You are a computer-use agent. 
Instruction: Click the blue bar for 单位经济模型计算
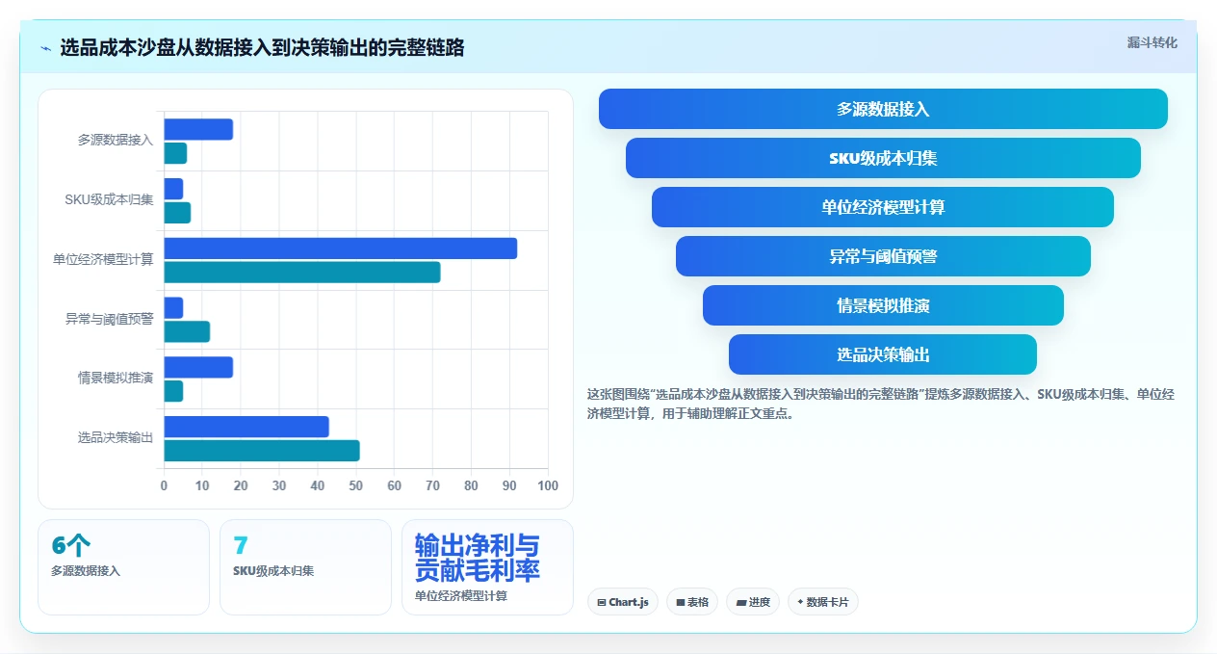340,249
